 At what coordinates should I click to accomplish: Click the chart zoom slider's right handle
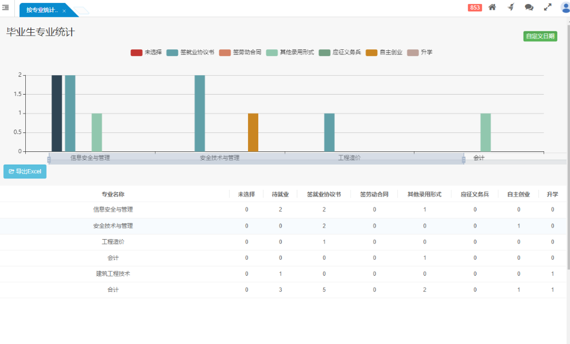464,159
